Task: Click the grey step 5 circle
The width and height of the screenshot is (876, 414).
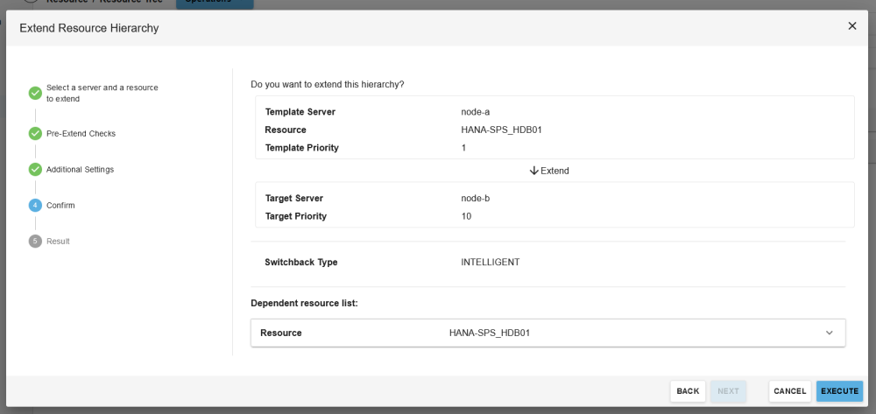Action: (35, 241)
